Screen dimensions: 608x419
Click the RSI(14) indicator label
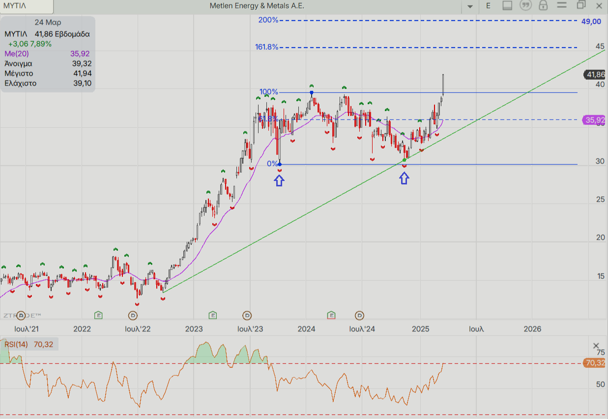pos(16,344)
